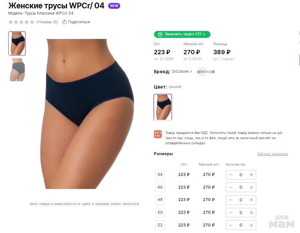Select size 44 box

tap(160, 174)
